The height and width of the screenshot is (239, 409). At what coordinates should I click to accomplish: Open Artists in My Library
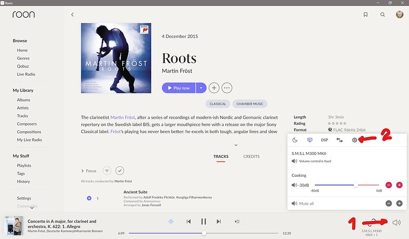[23, 108]
